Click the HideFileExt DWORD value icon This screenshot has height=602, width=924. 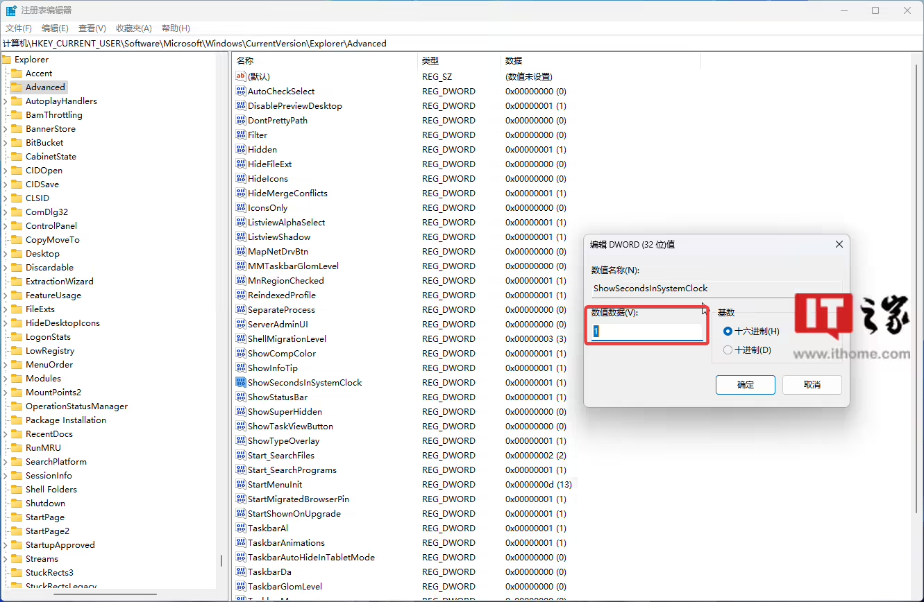(x=241, y=164)
